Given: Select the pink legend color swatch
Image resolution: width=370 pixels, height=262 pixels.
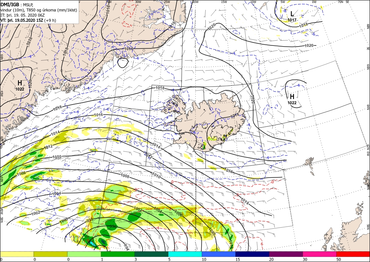Looking at the screenshot, I should click(320, 254).
